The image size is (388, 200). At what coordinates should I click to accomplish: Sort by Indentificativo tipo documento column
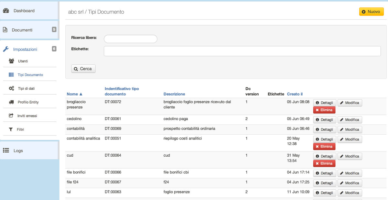[122, 91]
